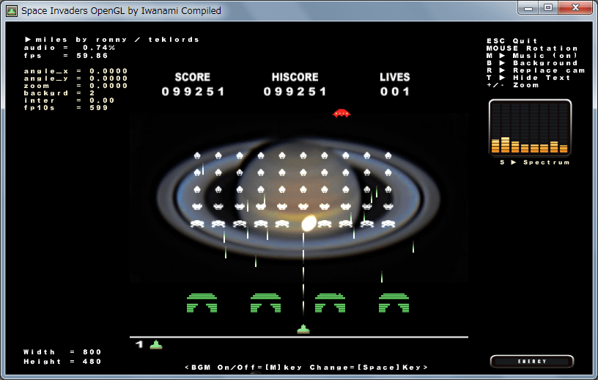Click the window title 'Space Invaders OpenGL by Iwanami Compiled'
Image resolution: width=598 pixels, height=380 pixels.
coord(121,11)
